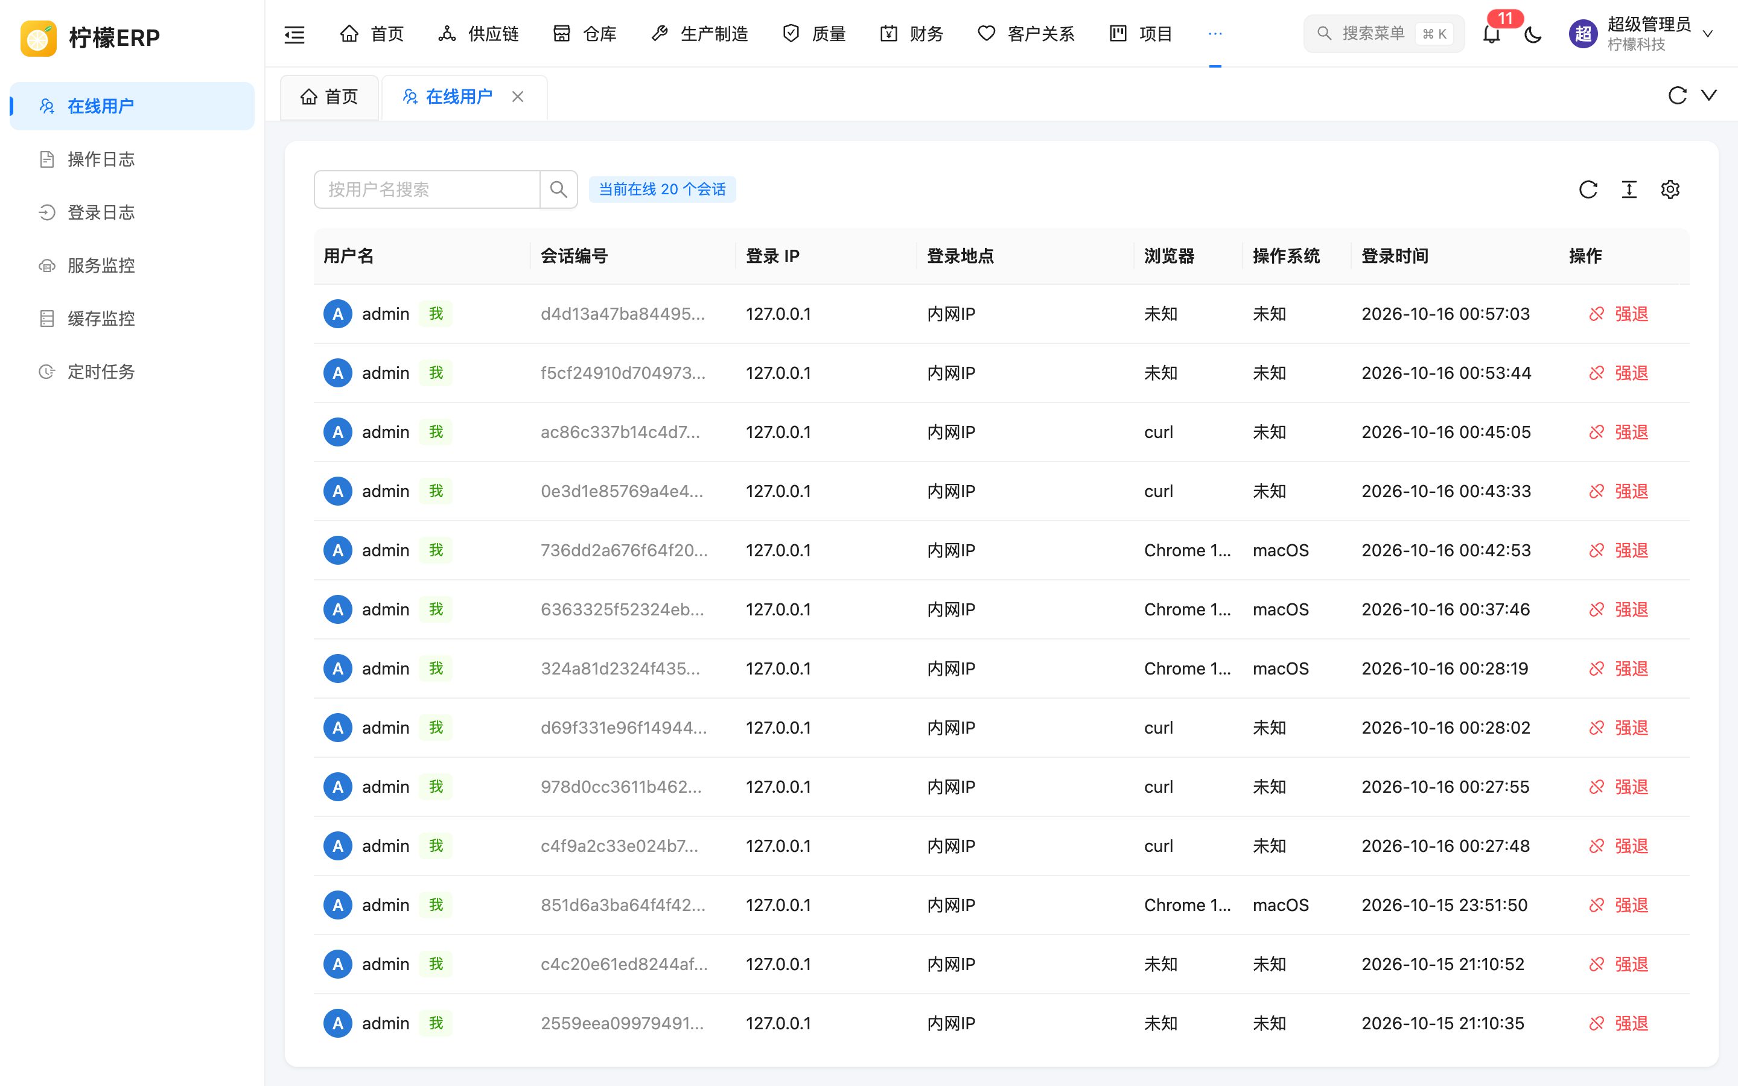This screenshot has height=1086, width=1738.
Task: Click the 登录时间 column header
Action: (x=1395, y=256)
